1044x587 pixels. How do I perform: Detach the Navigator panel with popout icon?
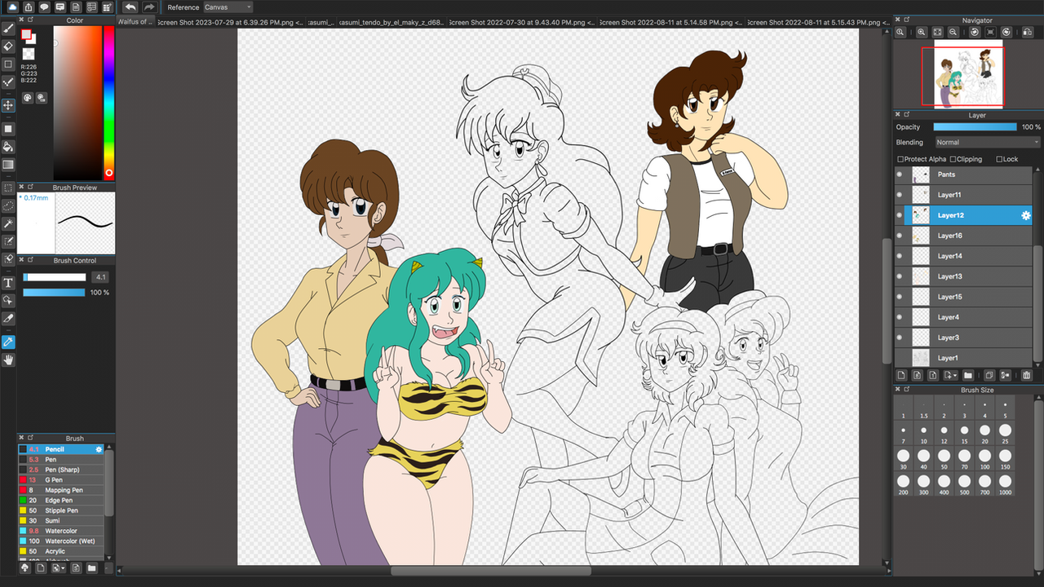pyautogui.click(x=907, y=20)
